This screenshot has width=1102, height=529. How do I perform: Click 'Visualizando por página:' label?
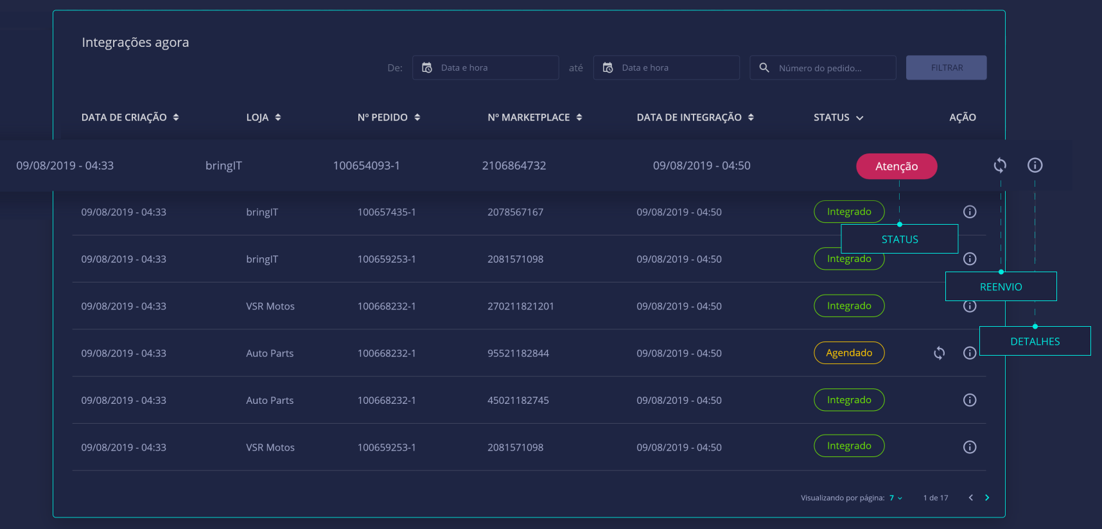[843, 498]
